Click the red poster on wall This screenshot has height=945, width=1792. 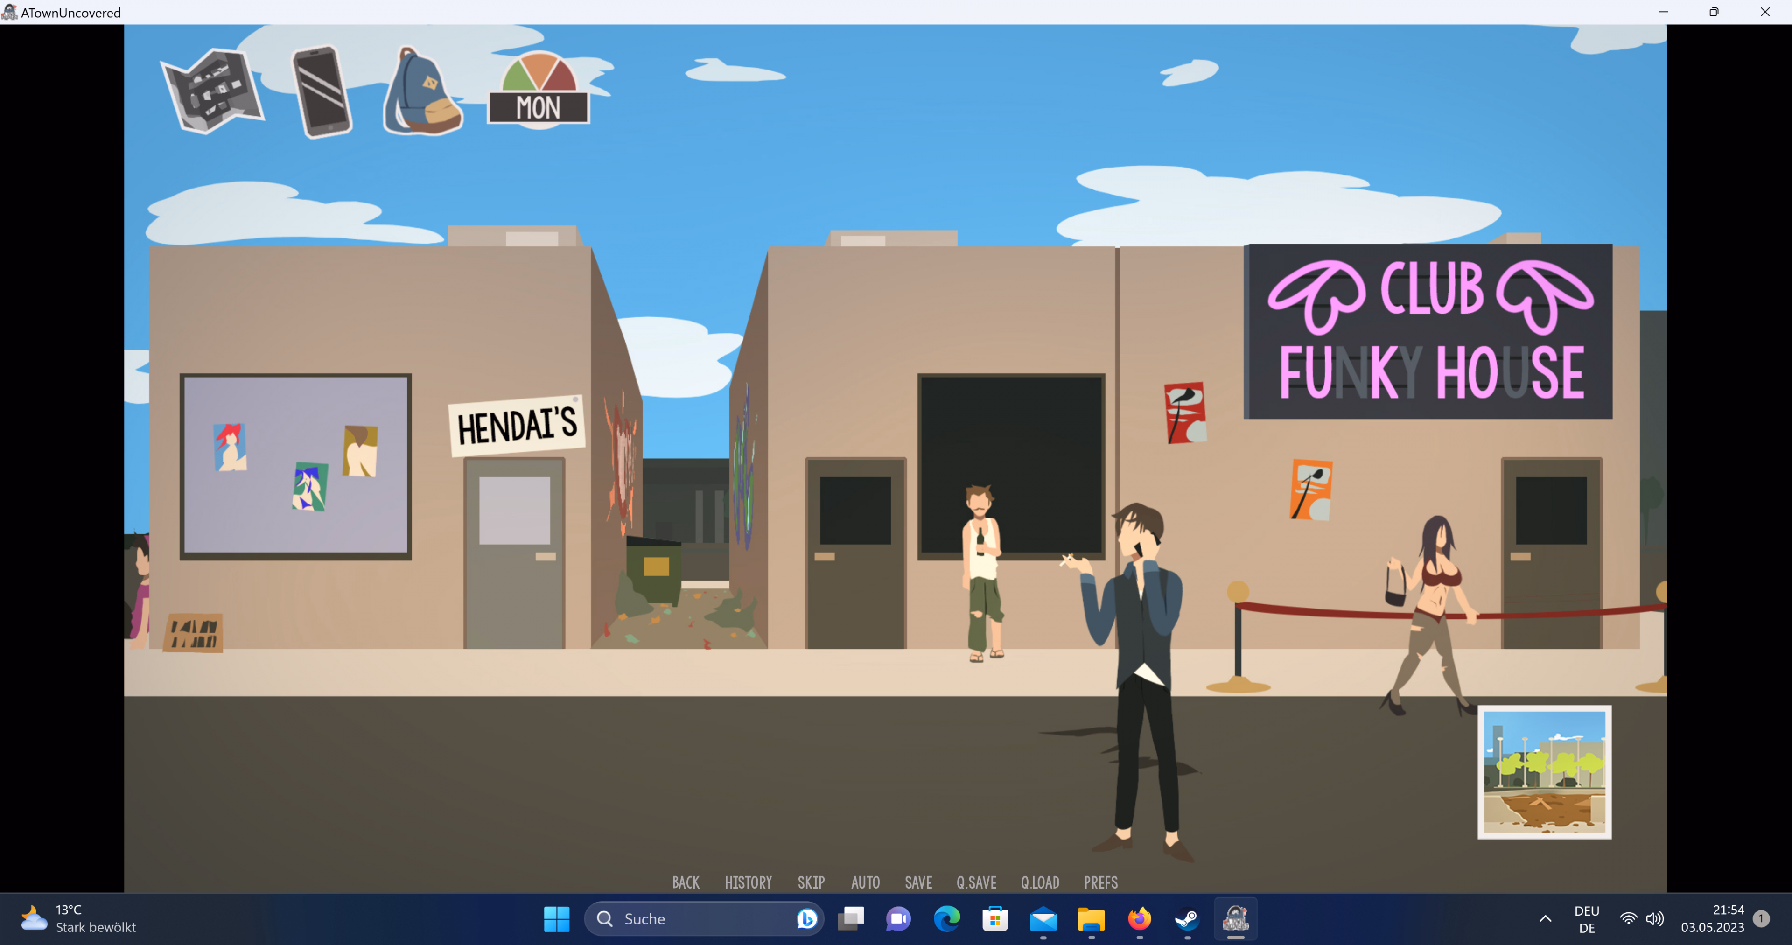pyautogui.click(x=1185, y=413)
